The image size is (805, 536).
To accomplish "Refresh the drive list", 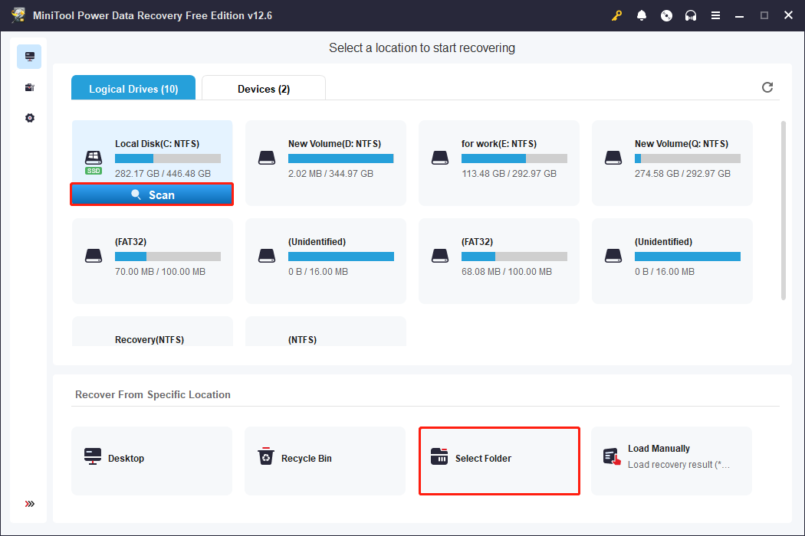I will [767, 87].
